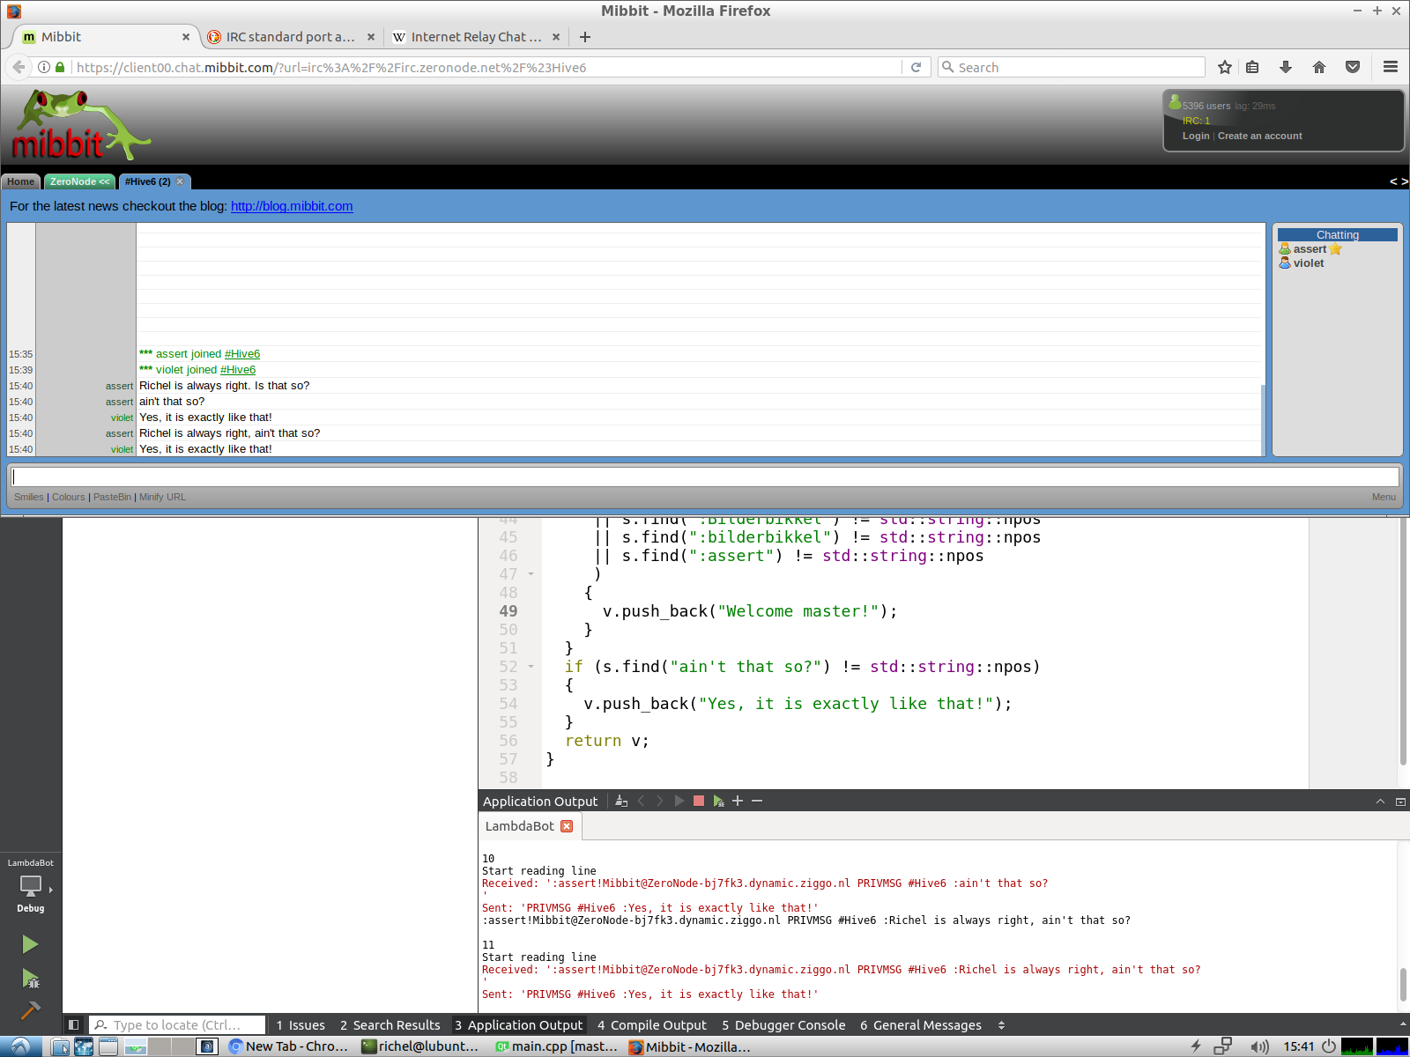The height and width of the screenshot is (1057, 1410).
Task: Collapse code fold at line 47
Action: pyautogui.click(x=531, y=574)
